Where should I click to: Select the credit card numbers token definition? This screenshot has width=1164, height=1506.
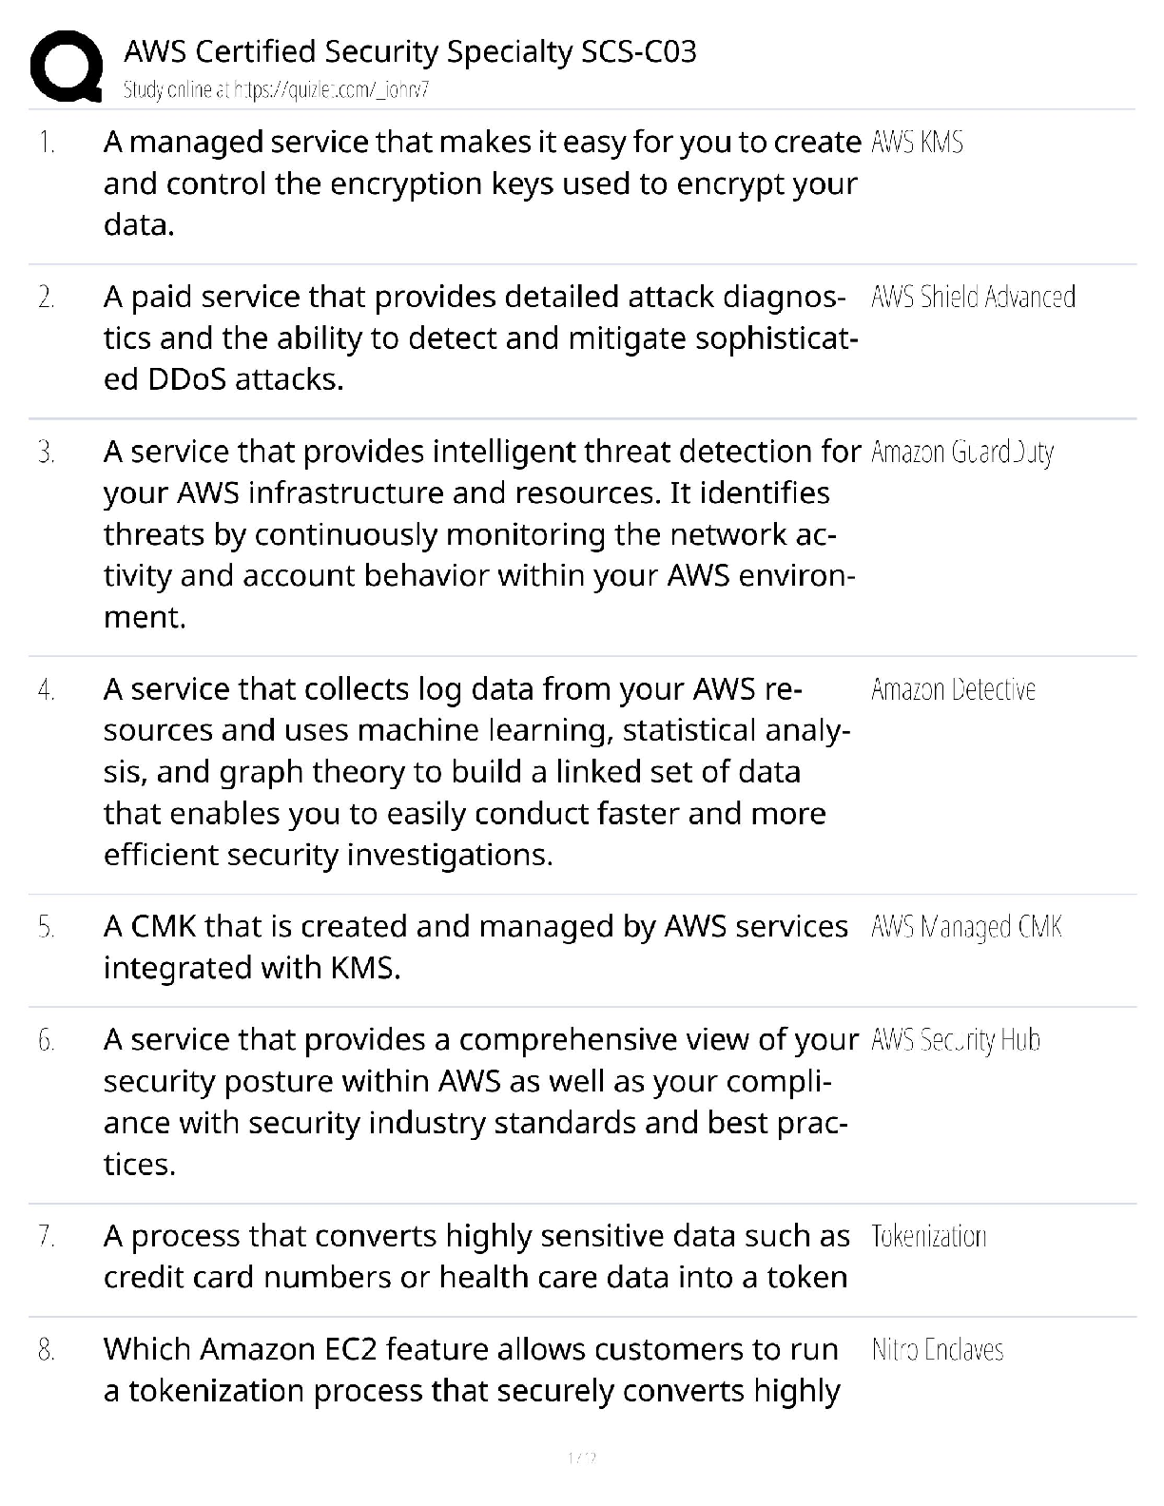point(475,1256)
